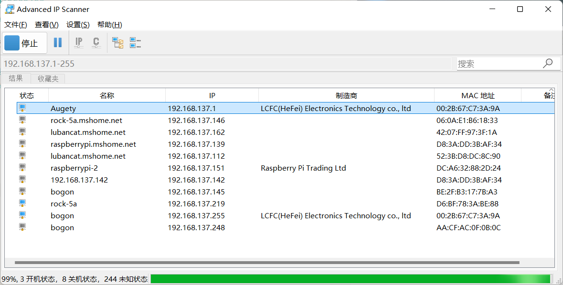Sort by the 制造商 column header
This screenshot has height=285, width=563.
[346, 95]
